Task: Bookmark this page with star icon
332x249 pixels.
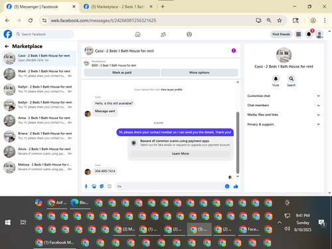Action: (280, 21)
